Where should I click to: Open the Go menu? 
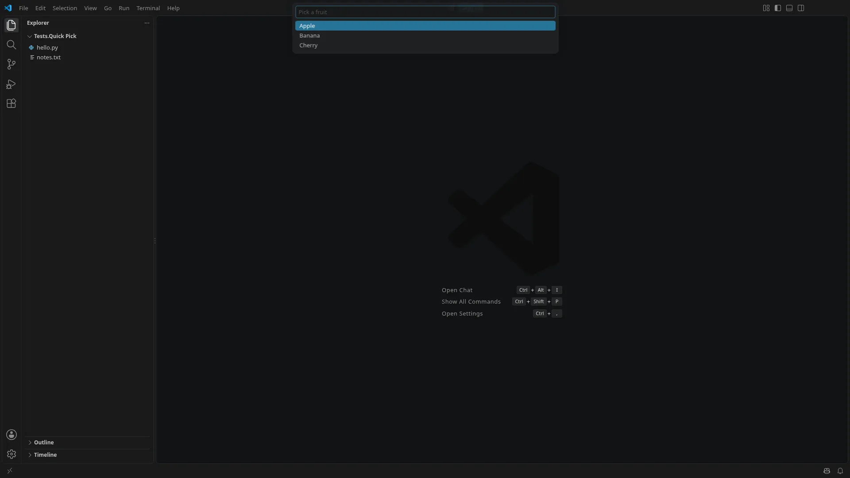coord(108,8)
